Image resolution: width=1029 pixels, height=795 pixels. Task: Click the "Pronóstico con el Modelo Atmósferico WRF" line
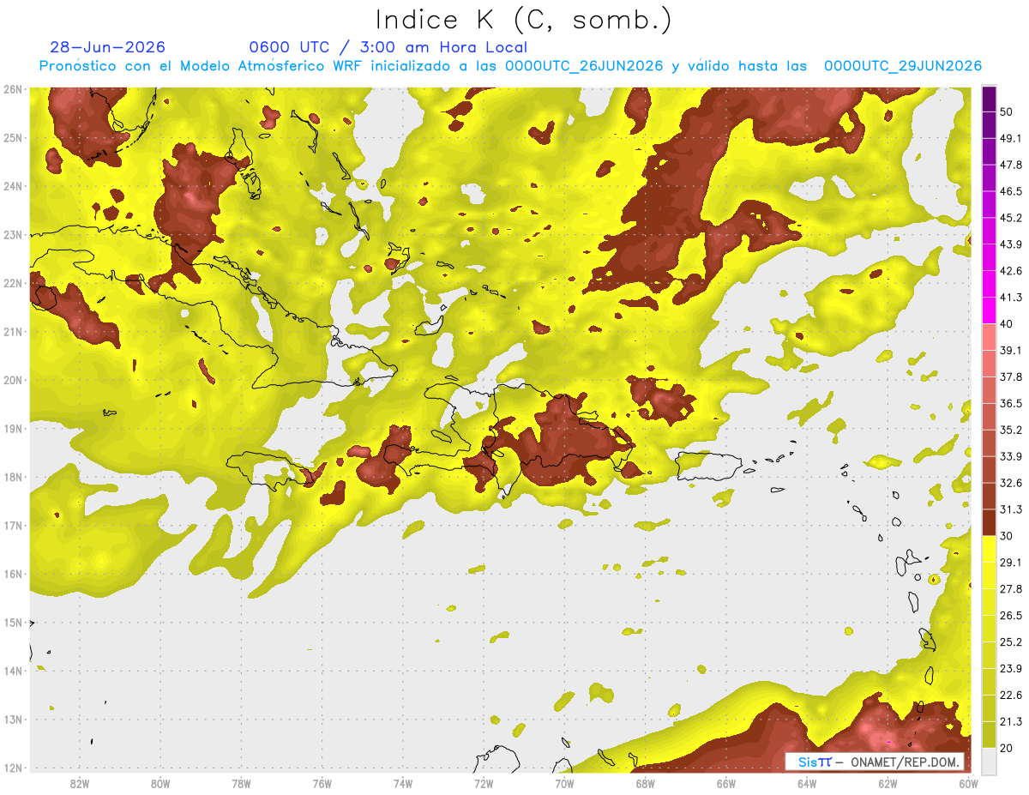(x=510, y=66)
